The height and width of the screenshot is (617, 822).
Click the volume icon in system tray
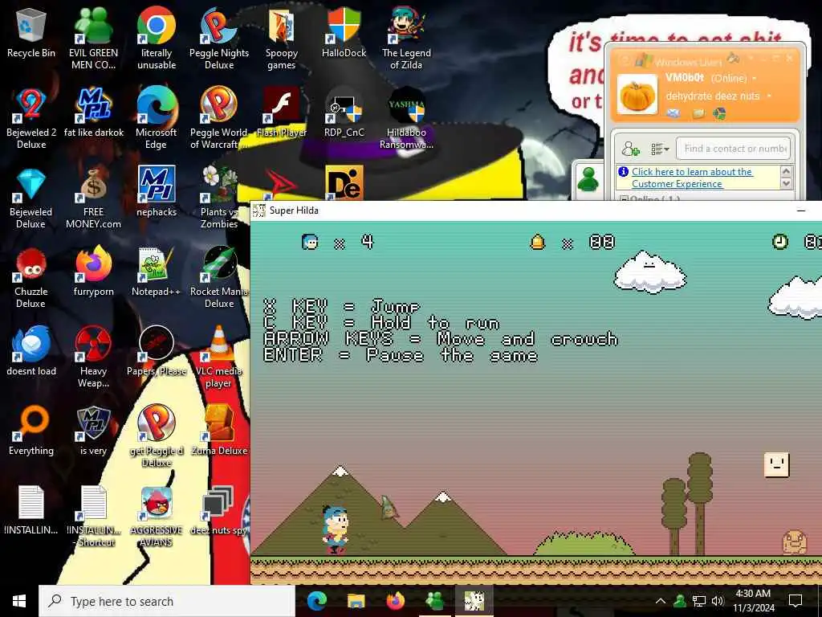(x=718, y=601)
